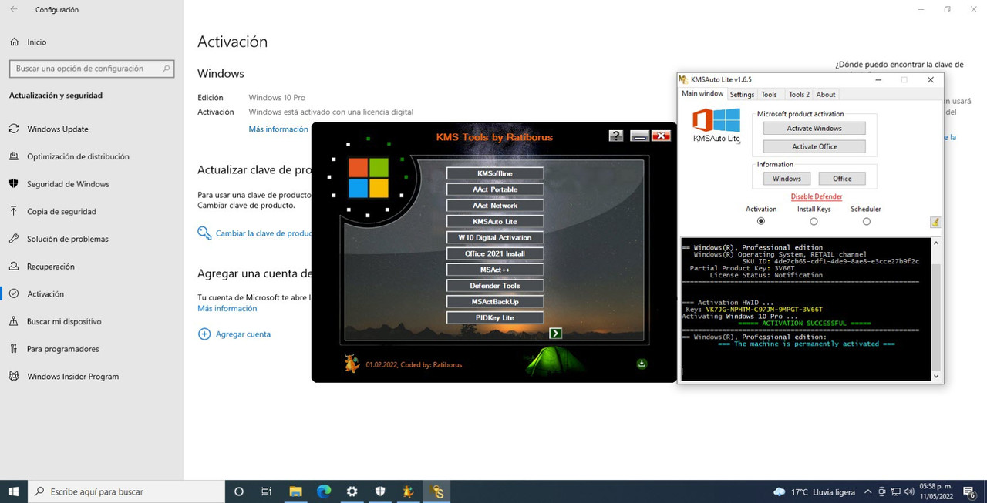Launch MSActBackUp from KMS Tools
The height and width of the screenshot is (503, 987).
(494, 302)
